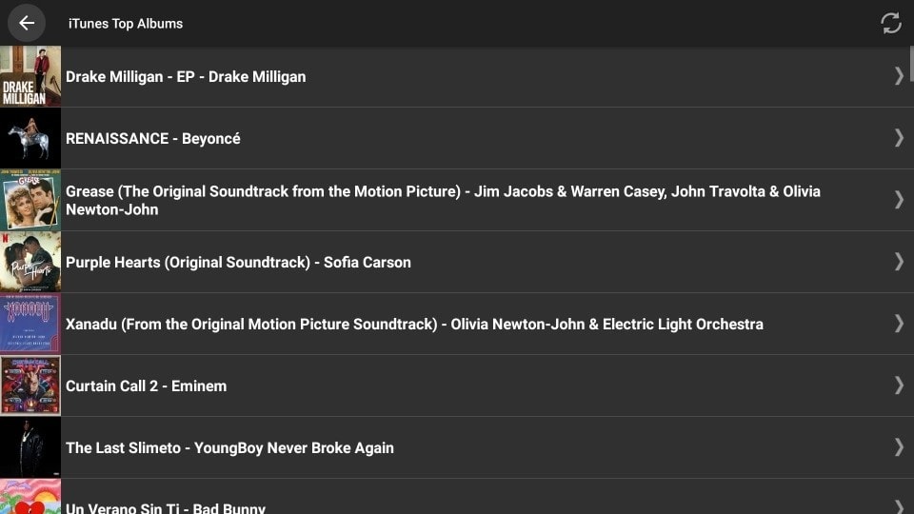The height and width of the screenshot is (514, 914).
Task: Open chevron for Grease soundtrack entry
Action: click(899, 199)
